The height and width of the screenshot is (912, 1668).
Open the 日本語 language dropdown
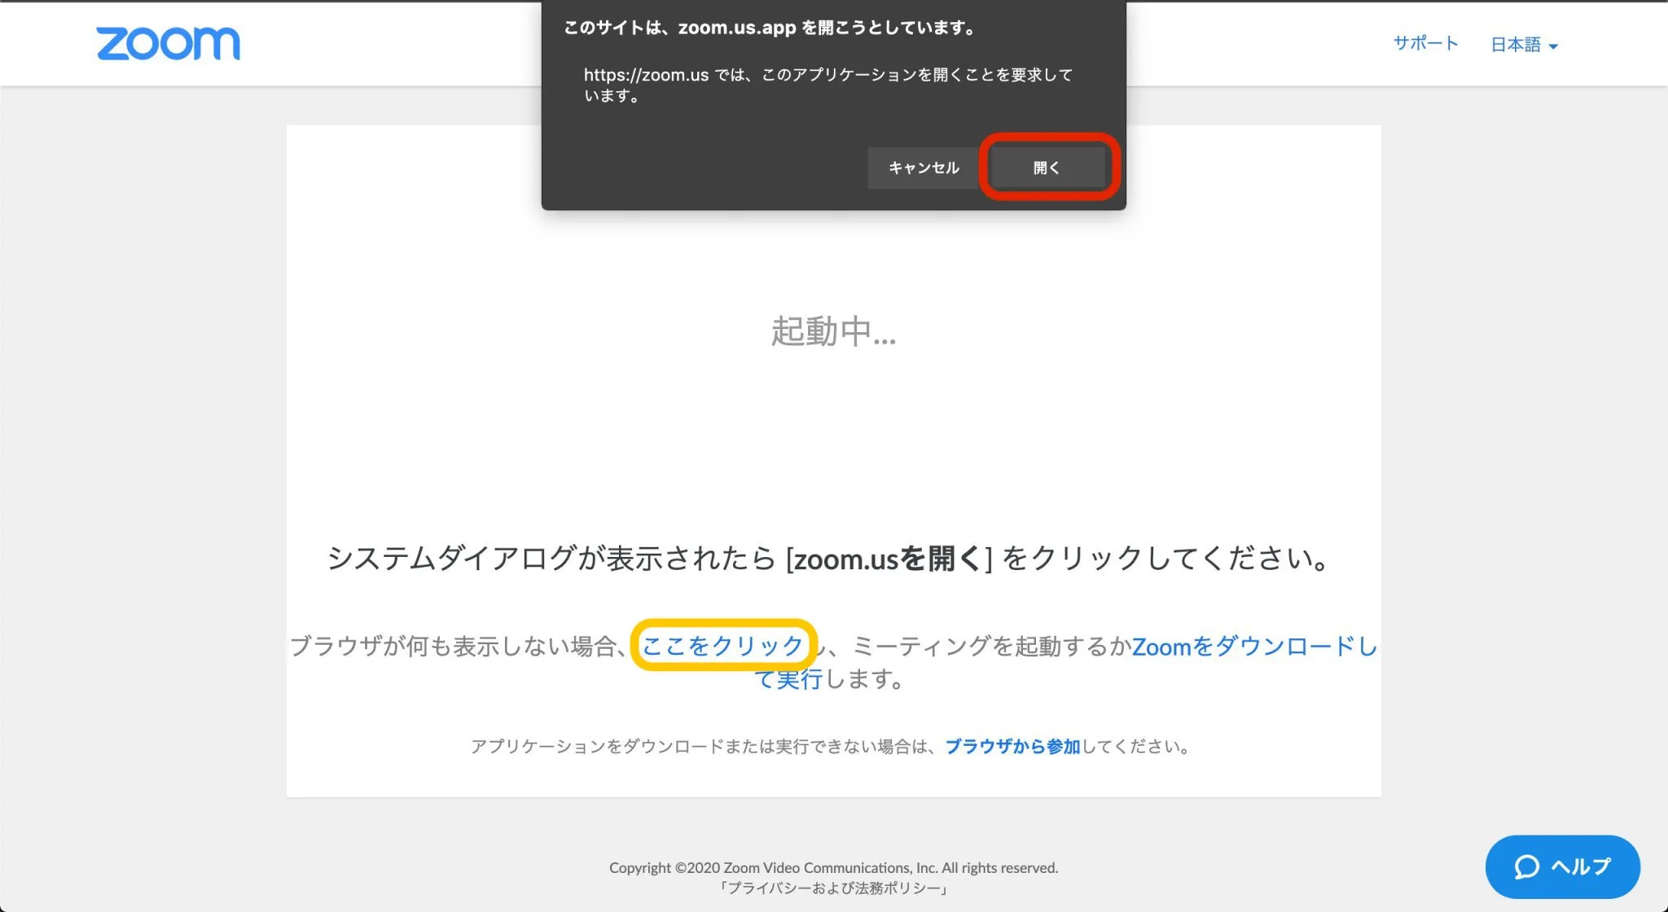tap(1516, 45)
